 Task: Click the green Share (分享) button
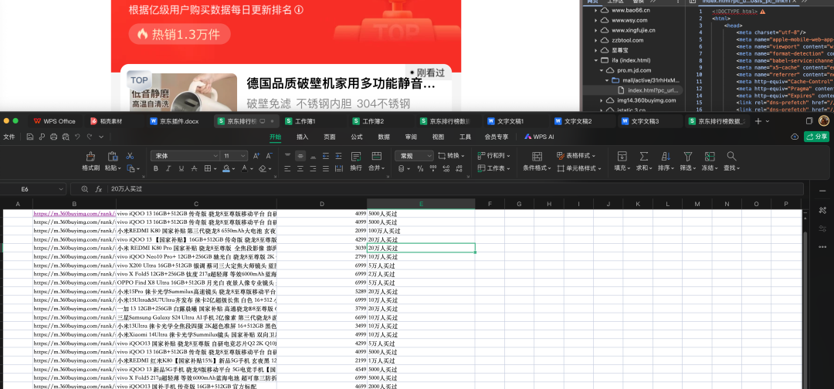(x=816, y=137)
